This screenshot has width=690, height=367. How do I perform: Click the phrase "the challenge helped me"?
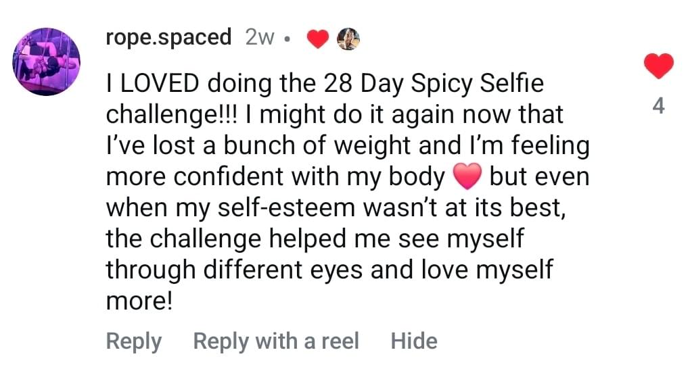coord(256,239)
